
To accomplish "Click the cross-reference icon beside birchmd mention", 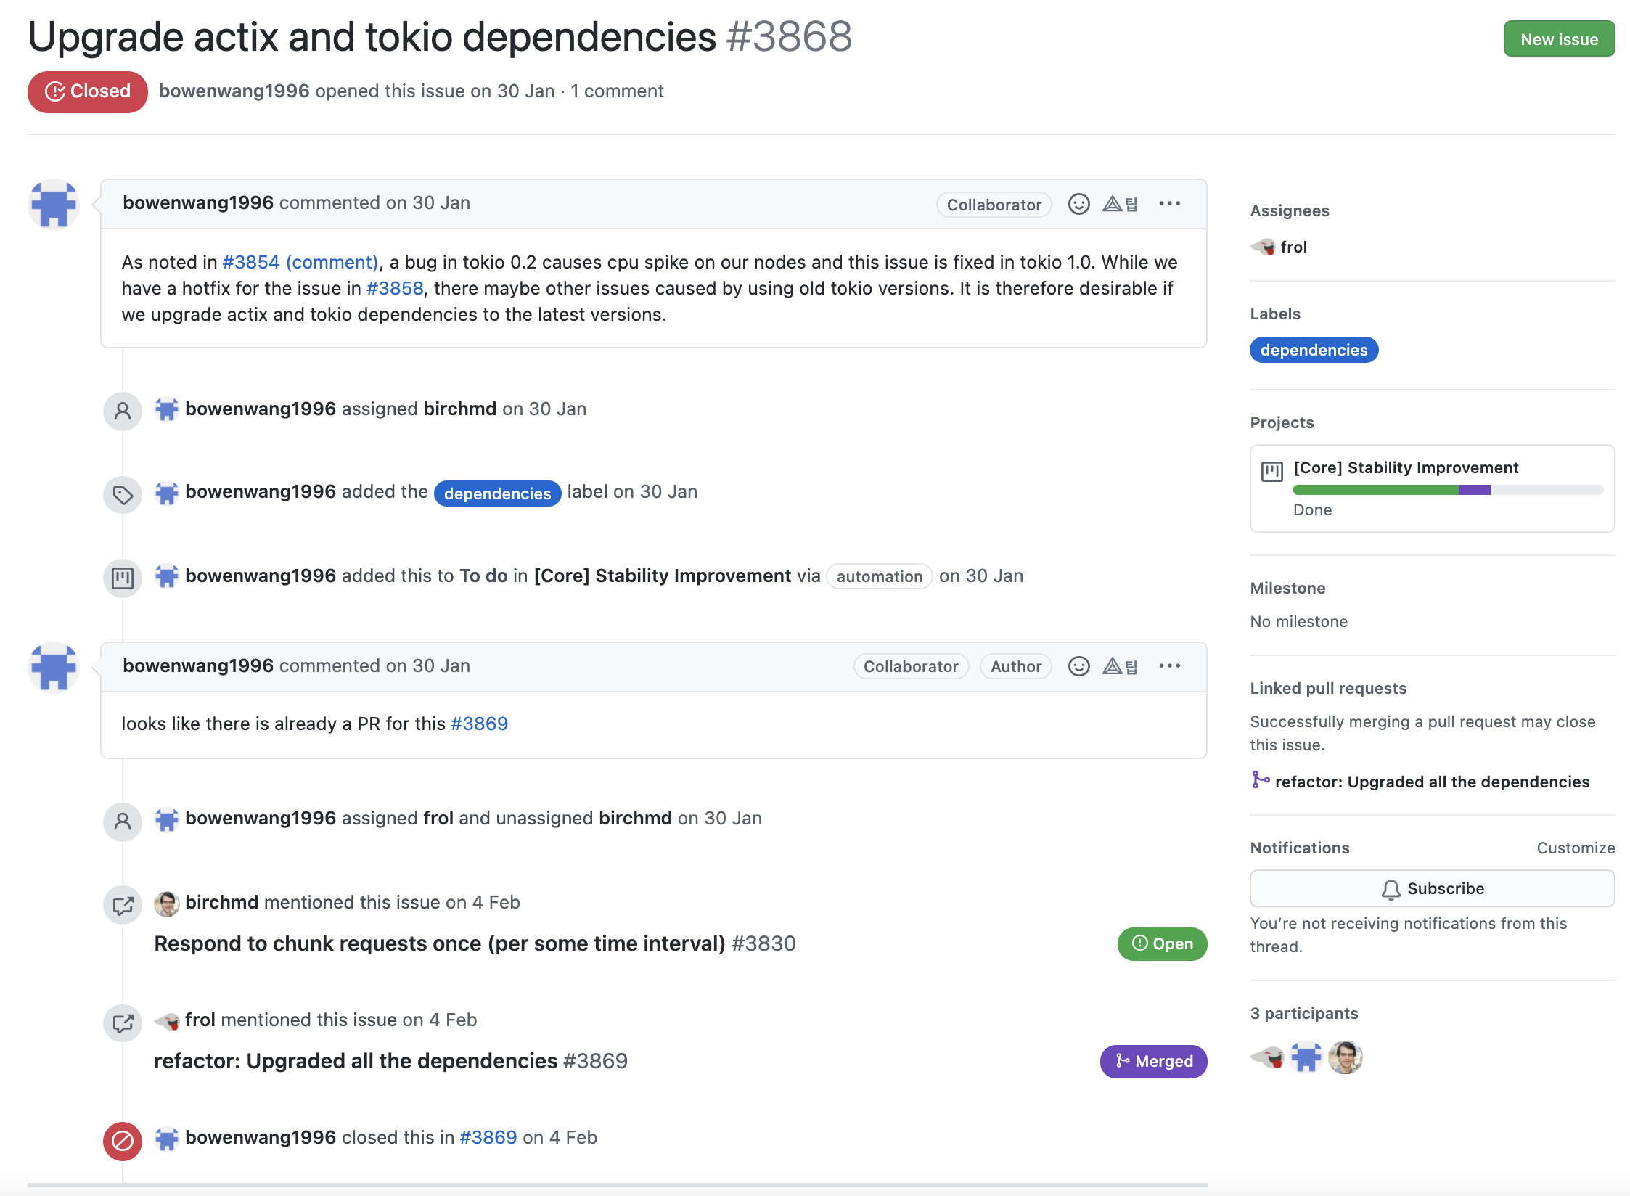I will 123,905.
